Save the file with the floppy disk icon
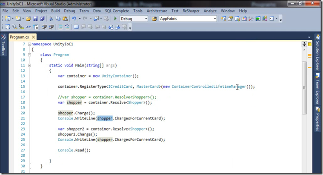The width and height of the screenshot is (323, 175). [35, 19]
